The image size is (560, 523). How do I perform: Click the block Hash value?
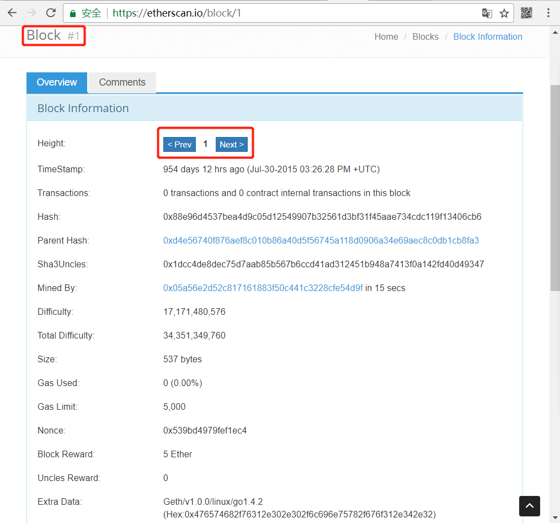coord(322,217)
